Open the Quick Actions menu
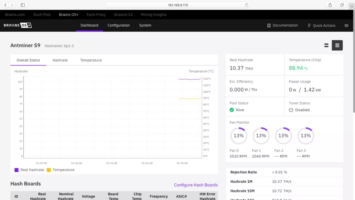The width and height of the screenshot is (355, 200). click(x=321, y=26)
